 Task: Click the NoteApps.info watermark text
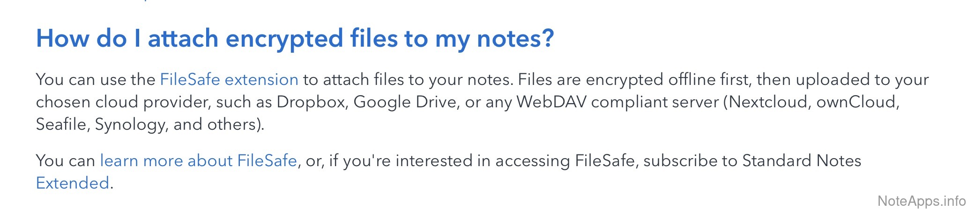pyautogui.click(x=921, y=201)
